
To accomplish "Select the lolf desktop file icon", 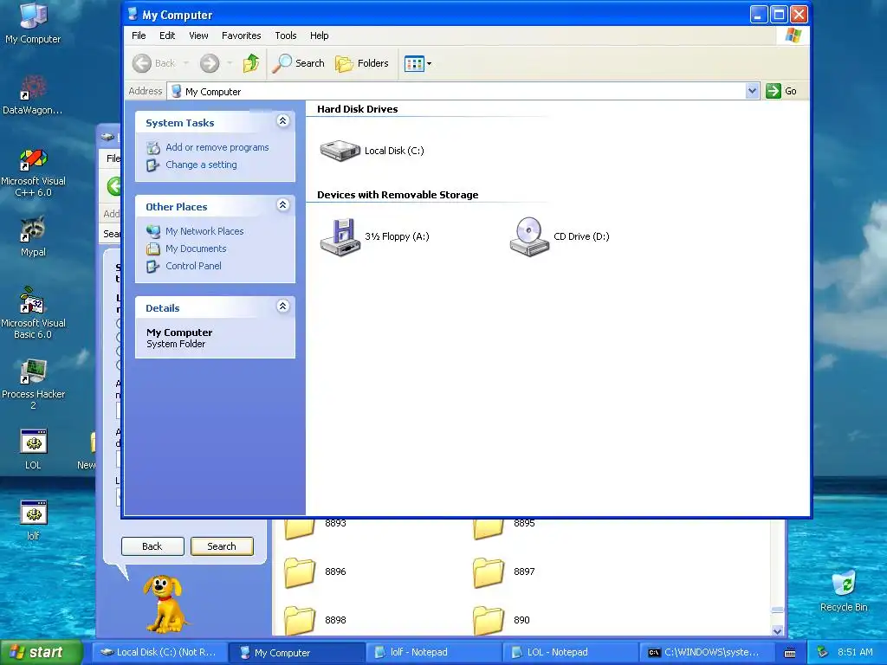I will 33,520.
